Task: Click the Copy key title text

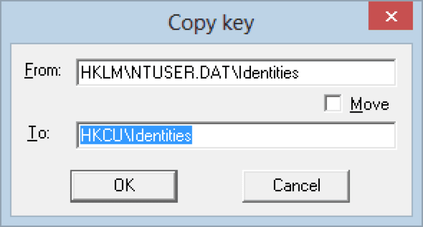Action: click(211, 23)
